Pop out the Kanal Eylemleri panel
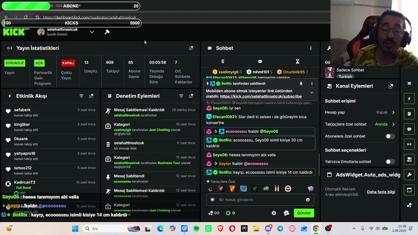The image size is (418, 235). click(391, 86)
